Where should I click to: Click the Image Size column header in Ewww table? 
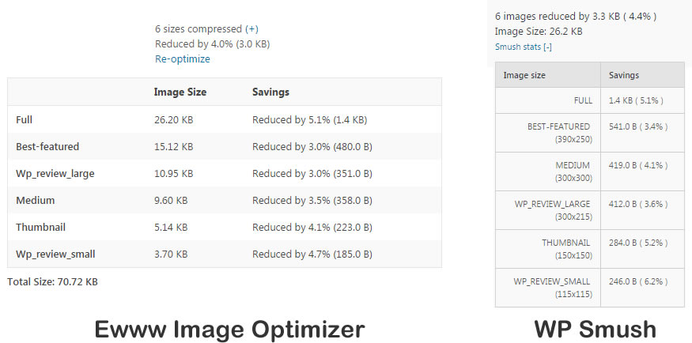point(180,92)
